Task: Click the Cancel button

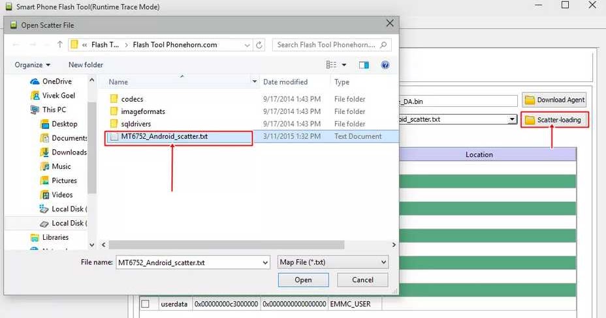Action: pyautogui.click(x=362, y=280)
